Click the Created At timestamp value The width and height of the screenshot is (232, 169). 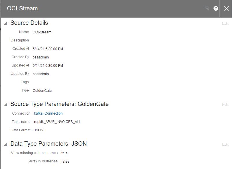48,49
